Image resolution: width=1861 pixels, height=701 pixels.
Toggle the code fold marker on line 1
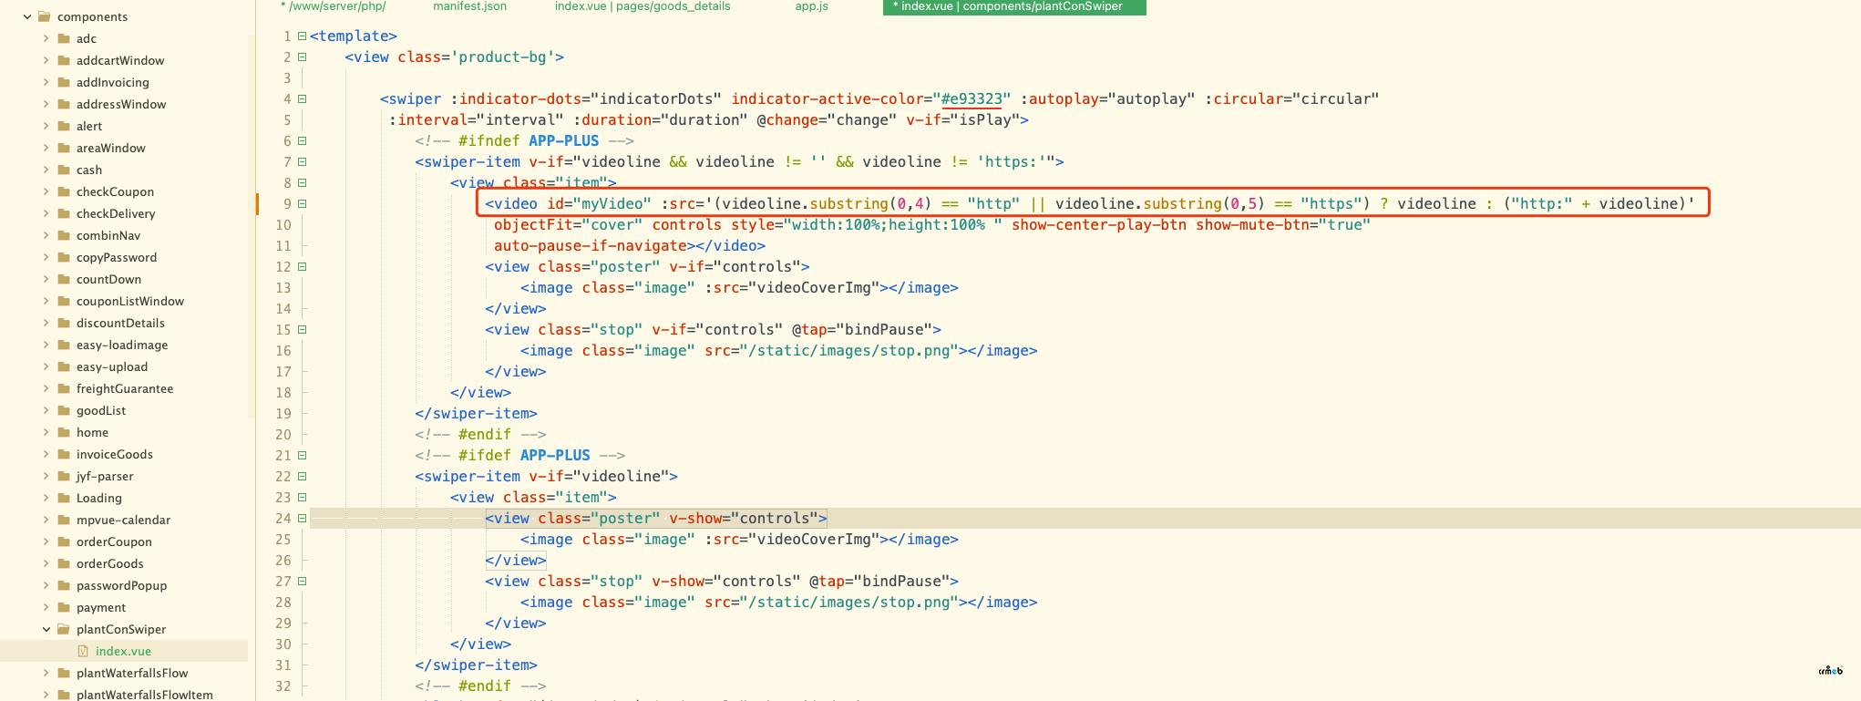[x=302, y=36]
